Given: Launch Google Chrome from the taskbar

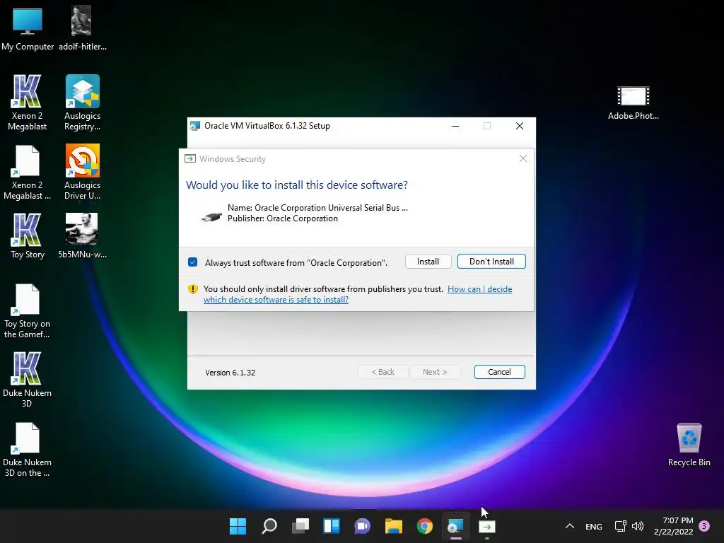Looking at the screenshot, I should point(425,526).
